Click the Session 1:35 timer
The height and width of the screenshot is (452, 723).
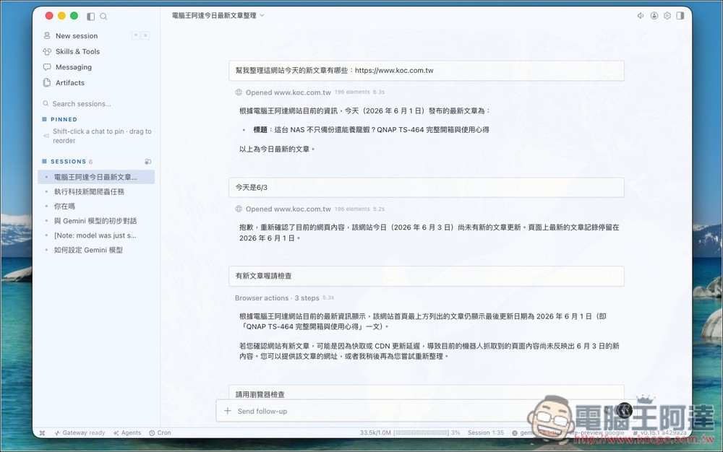pyautogui.click(x=486, y=433)
